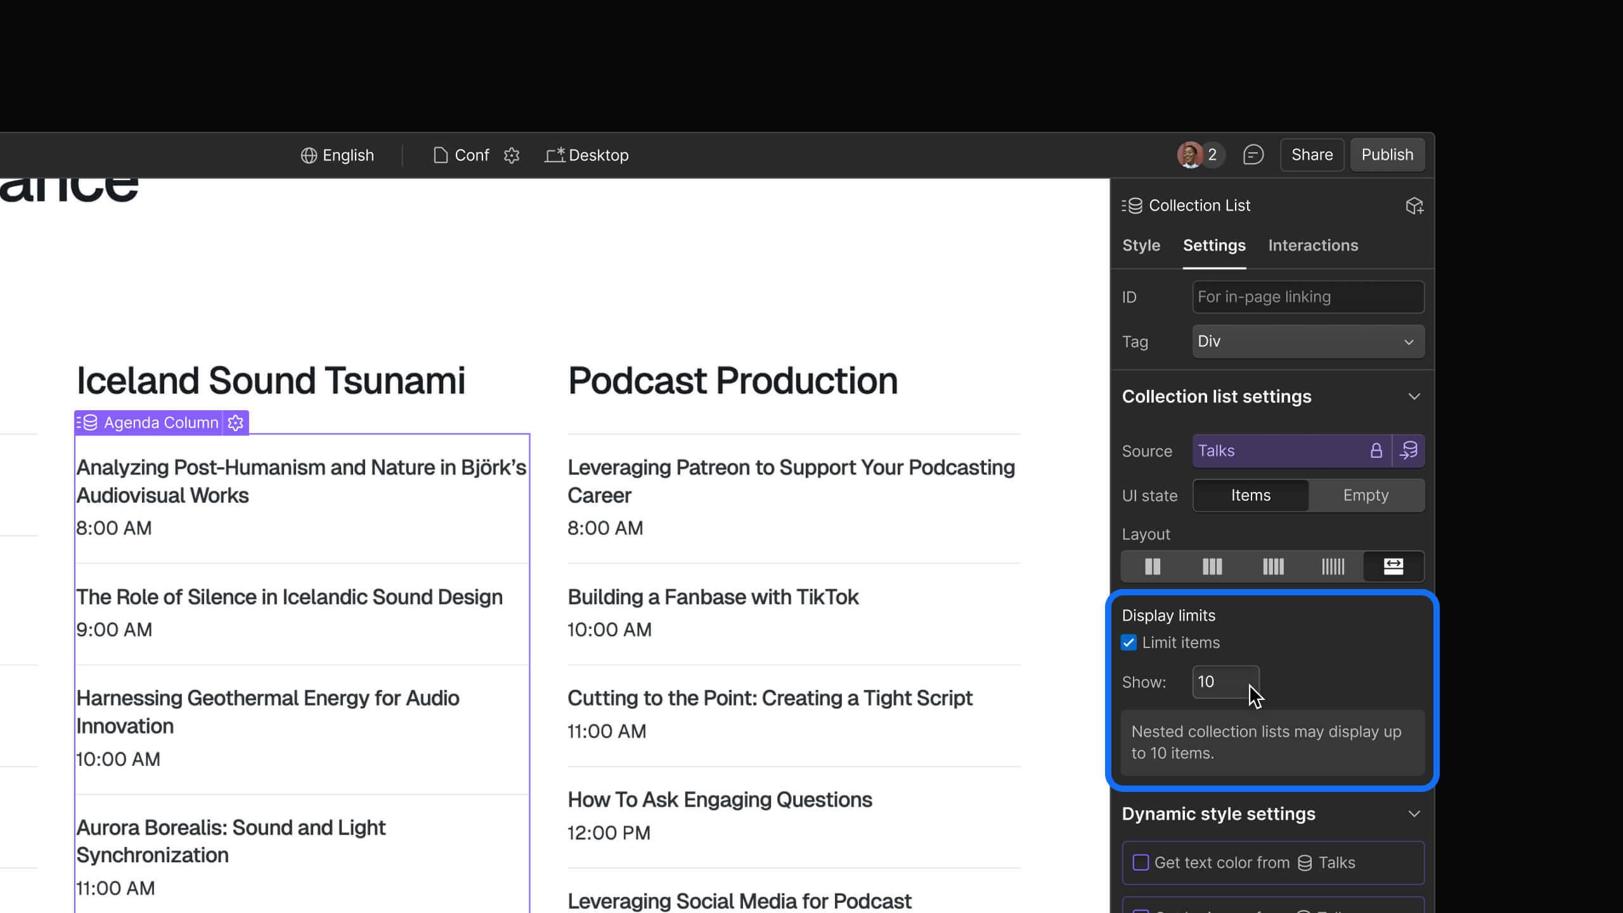Open the source disconnect database icon
This screenshot has width=1623, height=913.
(x=1409, y=451)
